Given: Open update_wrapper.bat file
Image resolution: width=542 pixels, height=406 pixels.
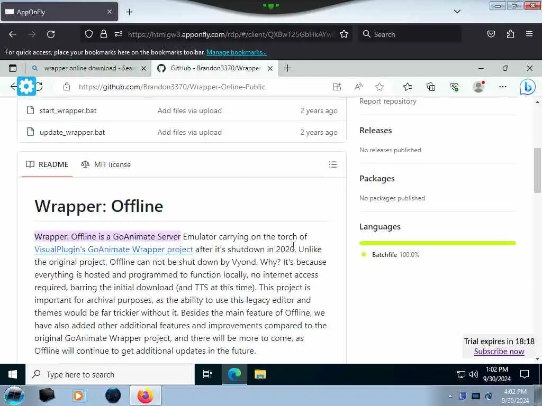Looking at the screenshot, I should tap(72, 133).
